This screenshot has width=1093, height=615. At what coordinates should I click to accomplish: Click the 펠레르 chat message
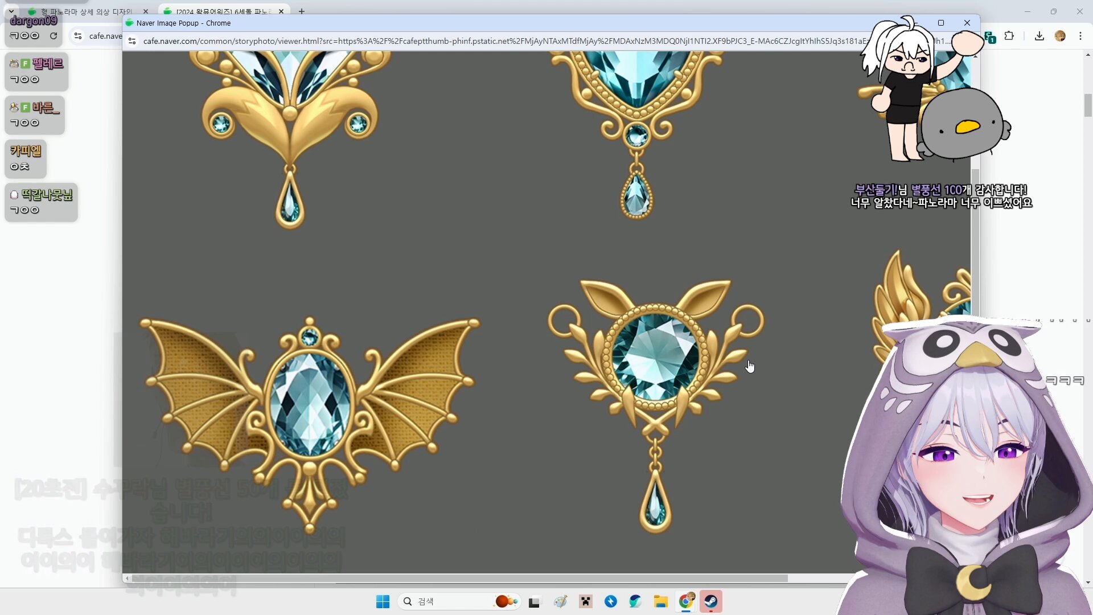36,71
